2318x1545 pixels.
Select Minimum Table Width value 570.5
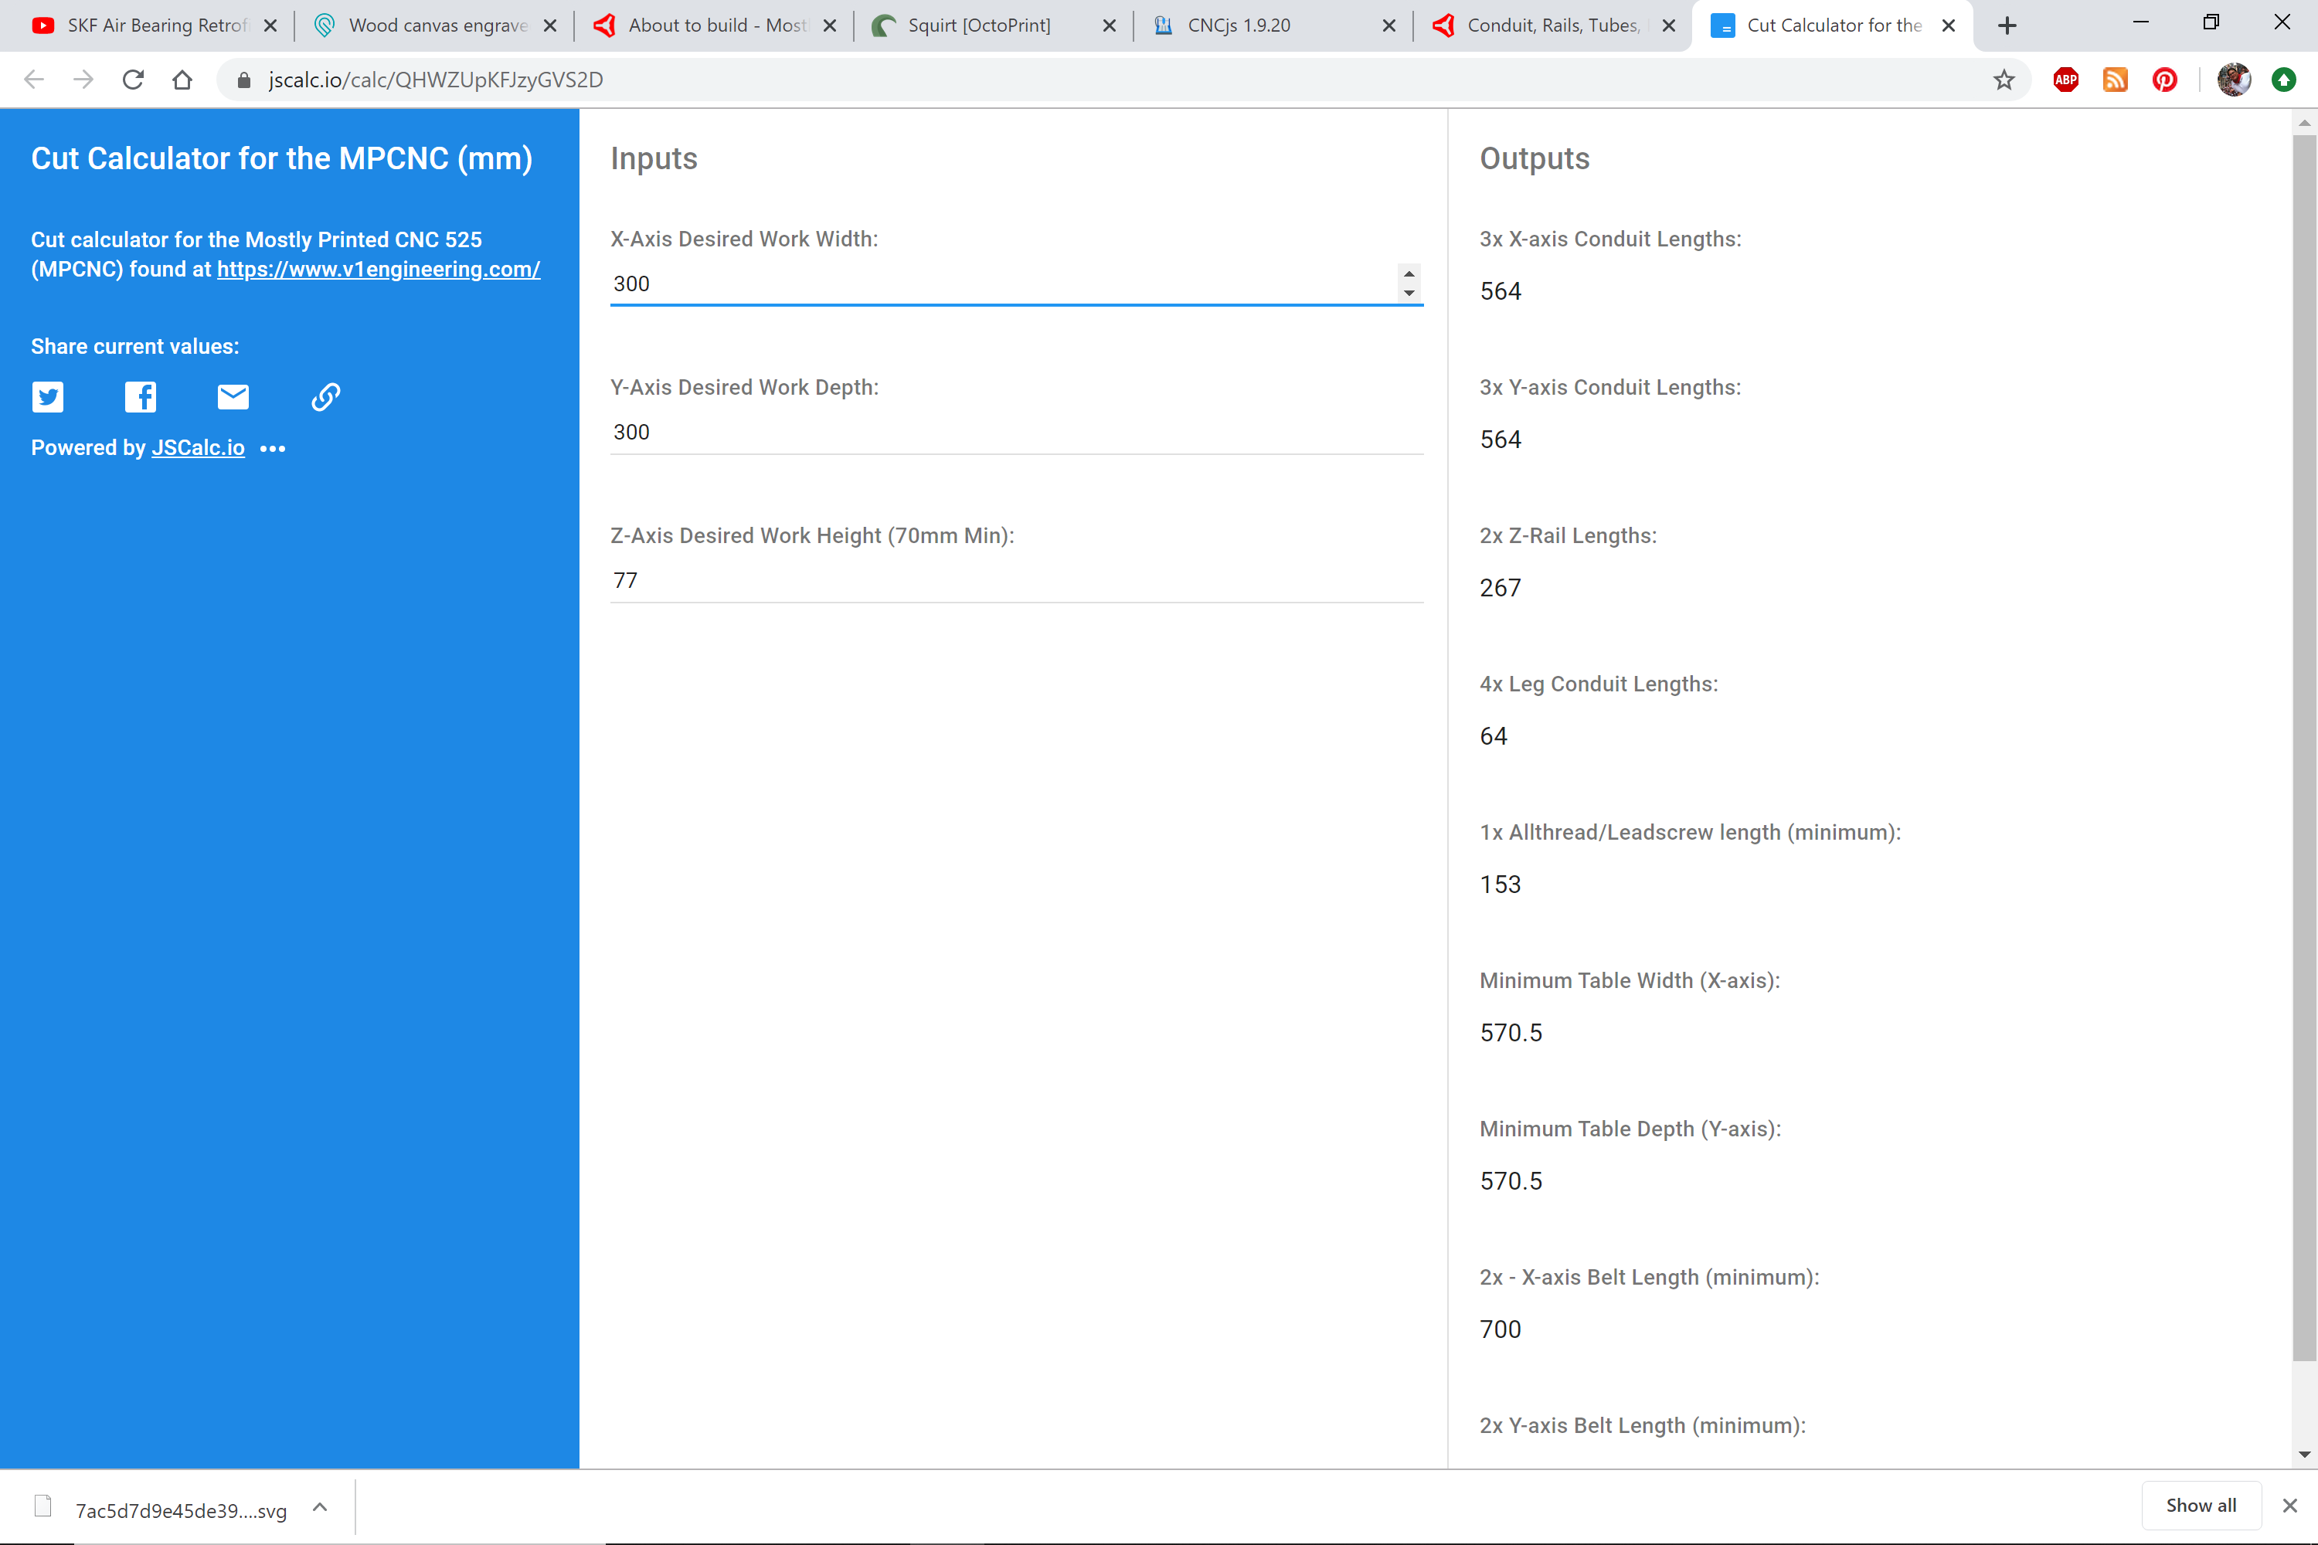click(1511, 1033)
